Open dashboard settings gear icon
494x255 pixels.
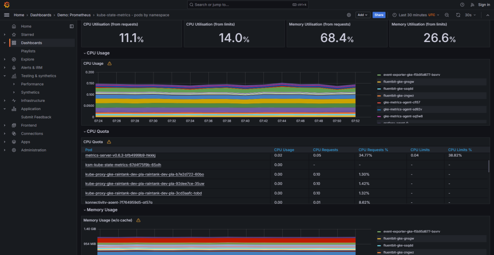(349, 15)
